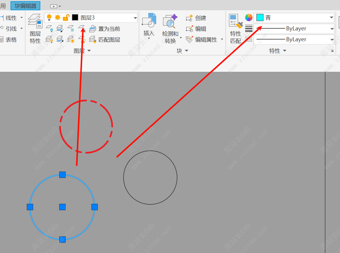340x253 pixels.
Task: Switch to the 块编辑器 ribbon tab
Action: click(x=26, y=6)
